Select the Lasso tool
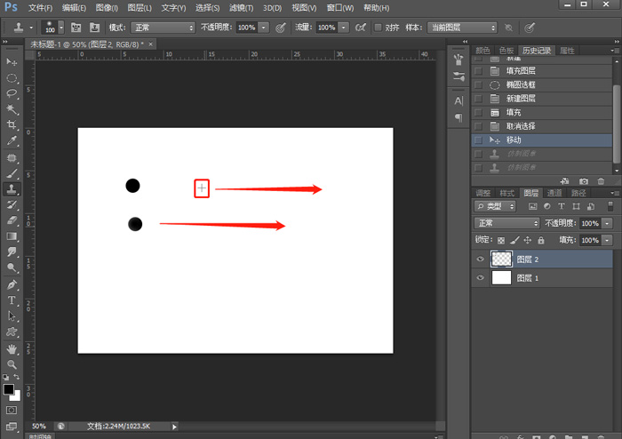 pos(12,93)
